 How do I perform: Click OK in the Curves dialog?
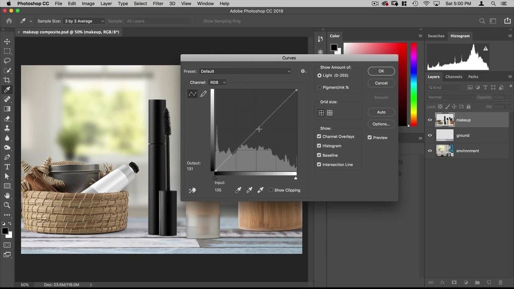(381, 71)
